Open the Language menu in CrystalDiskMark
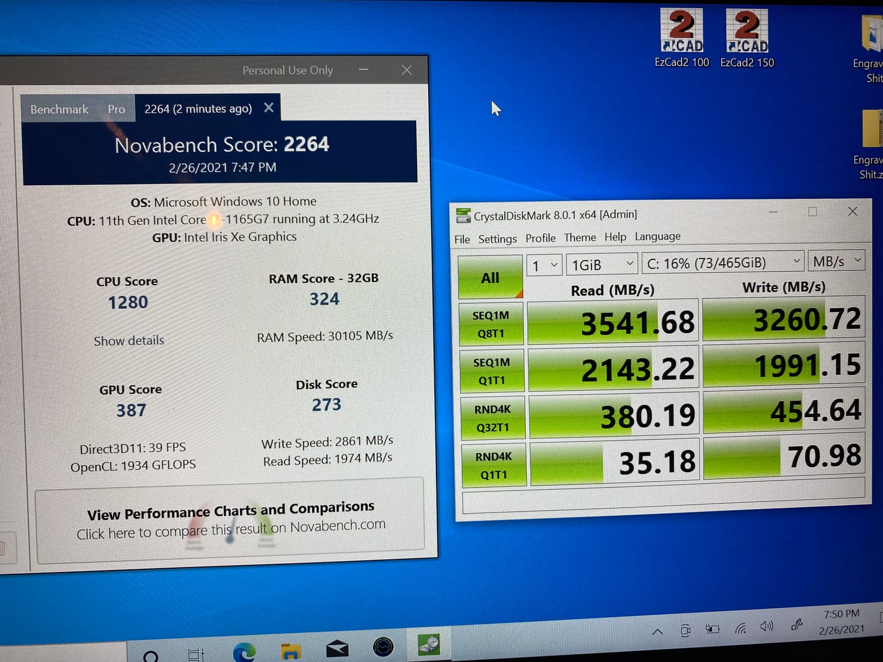 [x=657, y=237]
